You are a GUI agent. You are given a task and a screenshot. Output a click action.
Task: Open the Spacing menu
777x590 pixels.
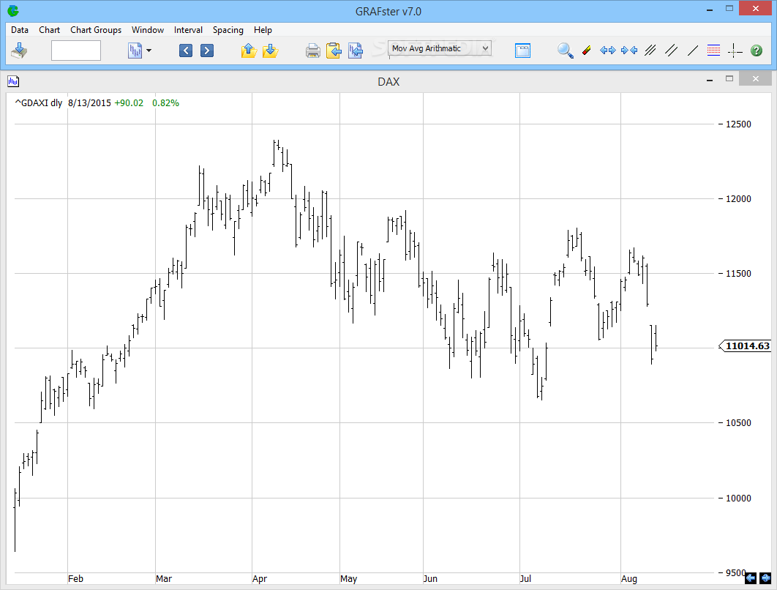click(x=228, y=30)
